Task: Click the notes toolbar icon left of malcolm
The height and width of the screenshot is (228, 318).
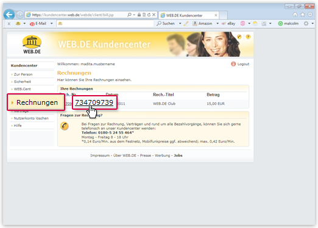Action: tap(264, 24)
